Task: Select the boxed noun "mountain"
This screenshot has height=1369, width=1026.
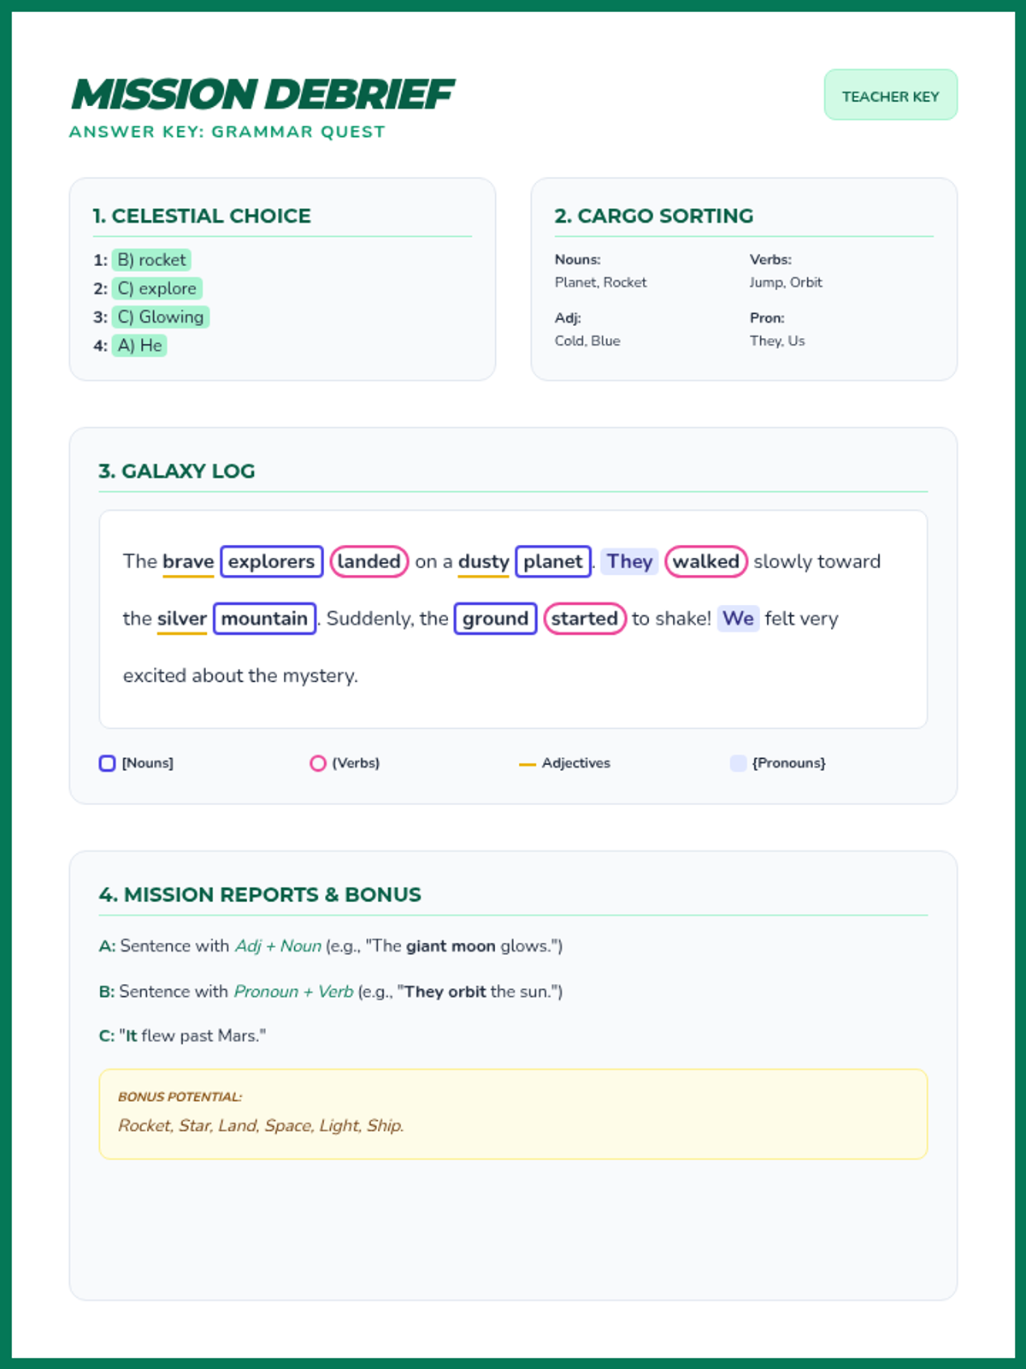Action: [x=264, y=619]
